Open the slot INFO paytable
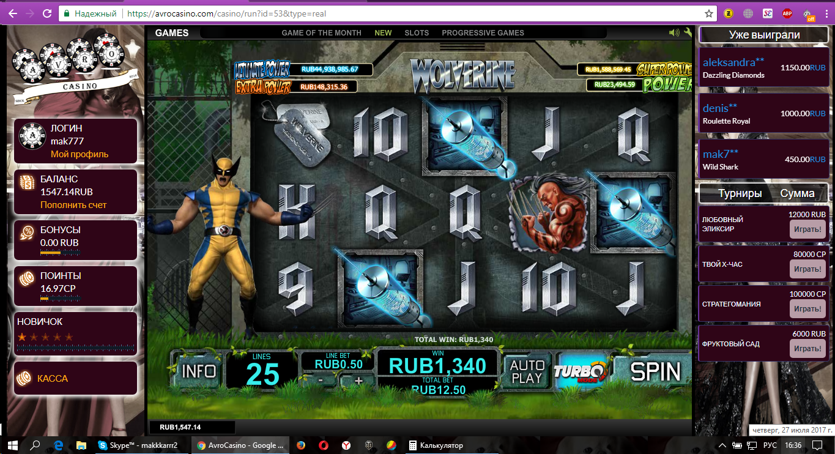 199,371
